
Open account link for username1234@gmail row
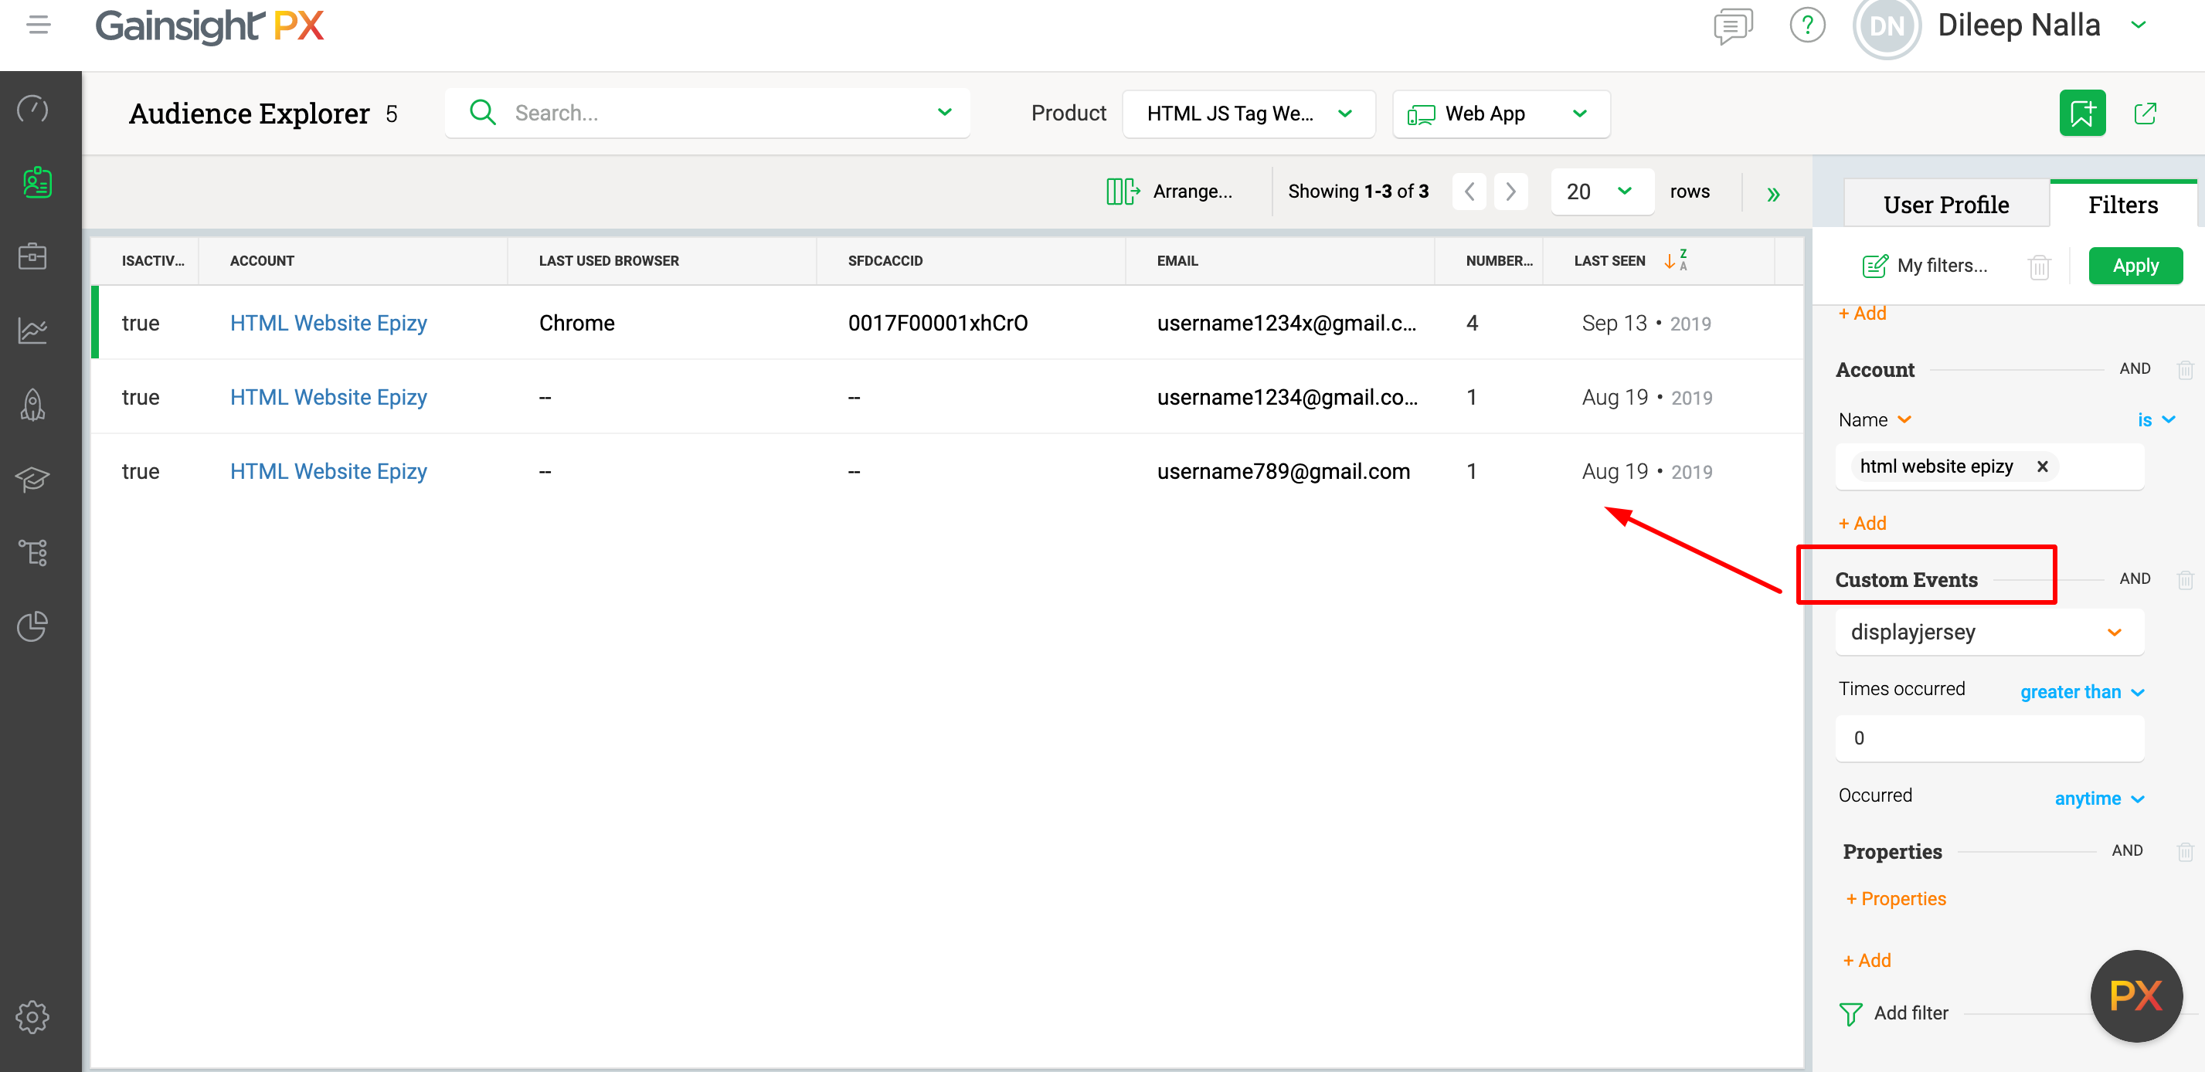328,398
